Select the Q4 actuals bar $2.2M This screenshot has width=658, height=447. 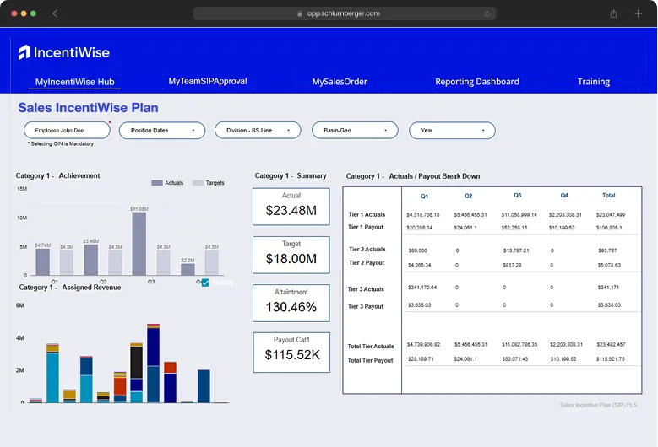(188, 269)
